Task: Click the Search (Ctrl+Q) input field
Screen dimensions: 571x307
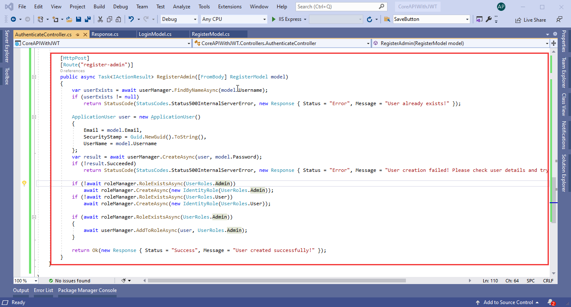Action: tap(341, 7)
